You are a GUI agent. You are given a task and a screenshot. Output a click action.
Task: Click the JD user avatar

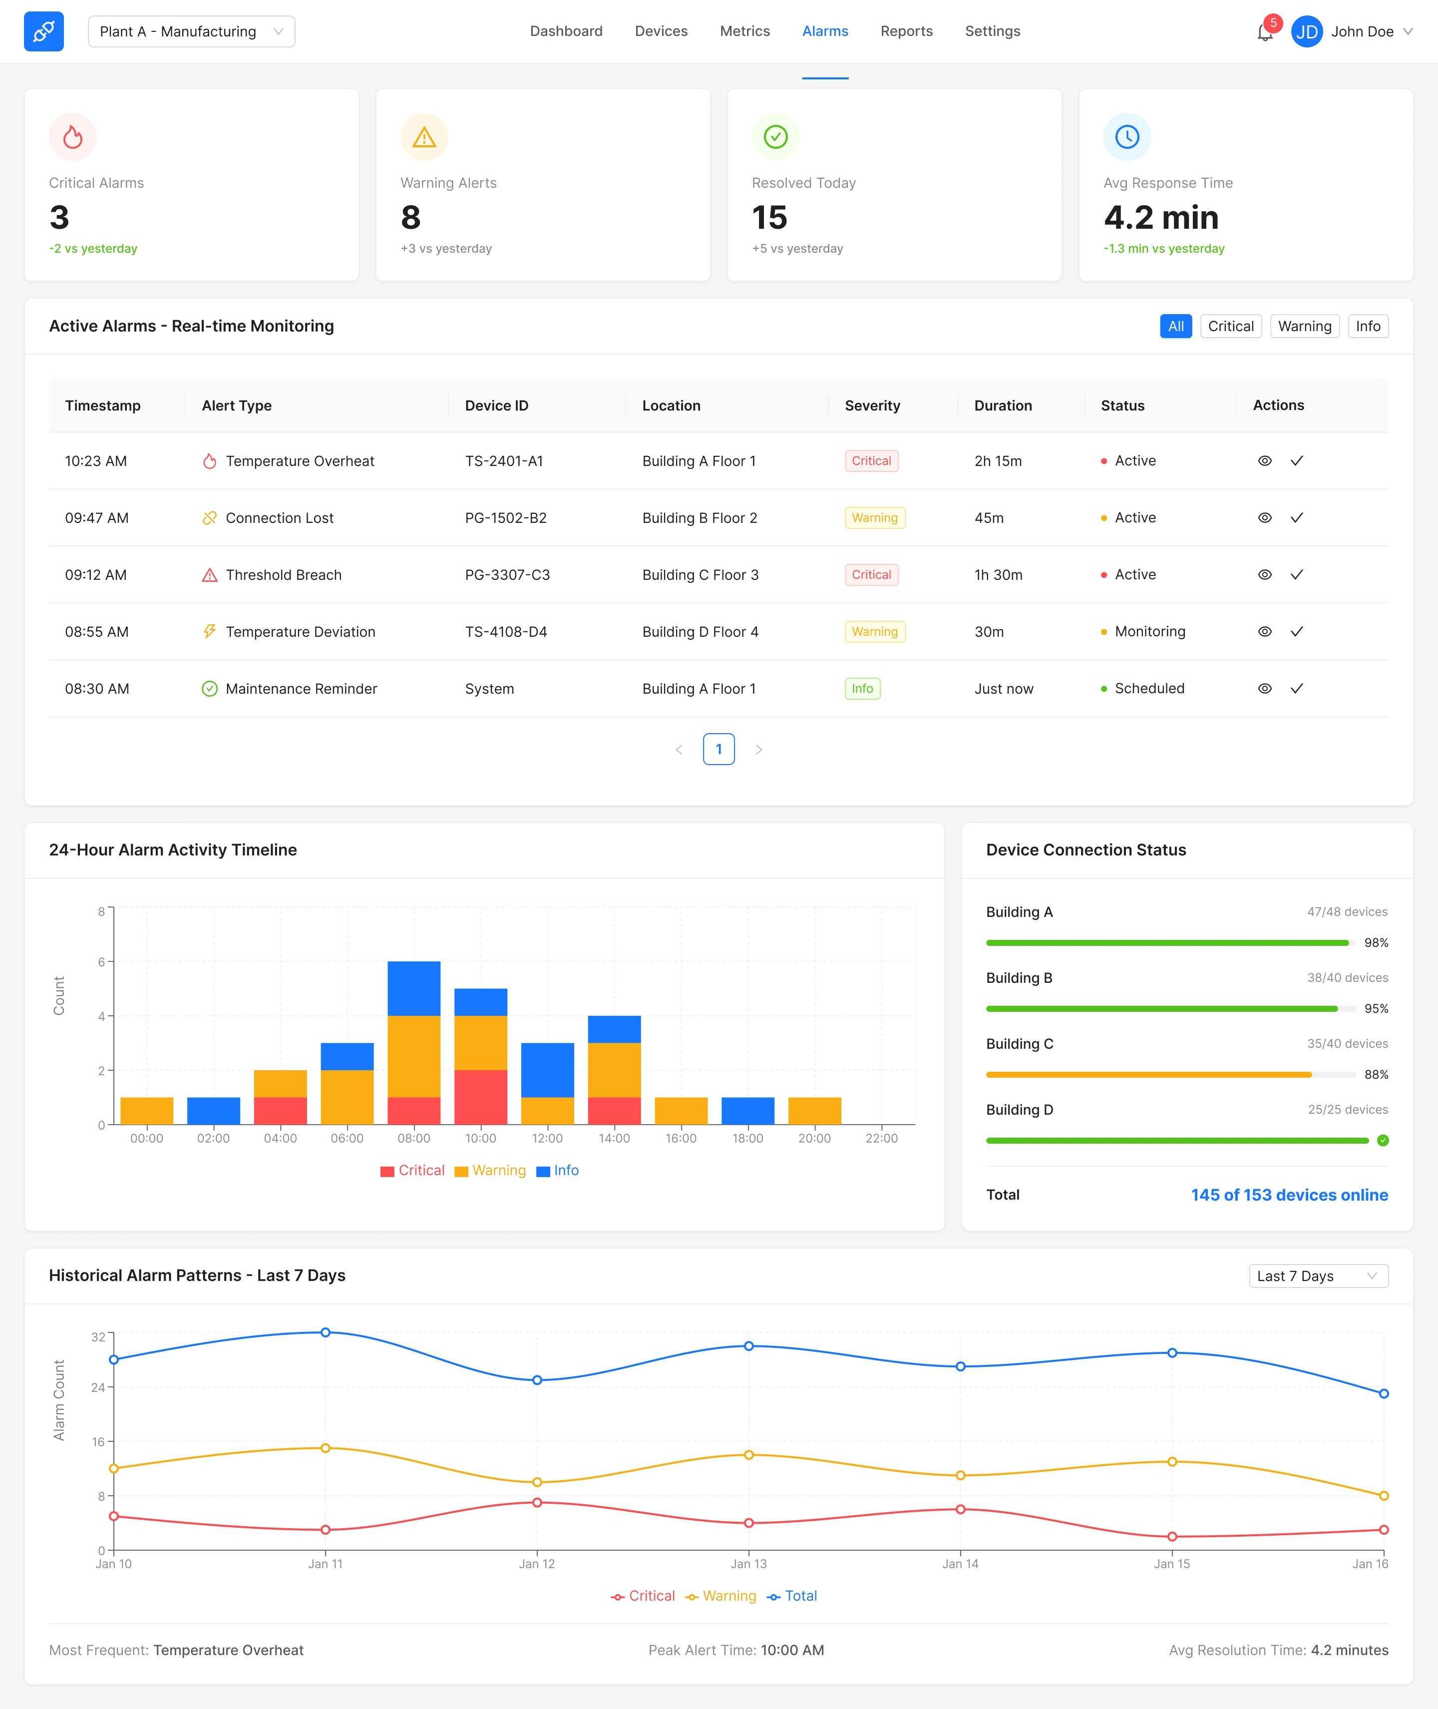[1306, 32]
